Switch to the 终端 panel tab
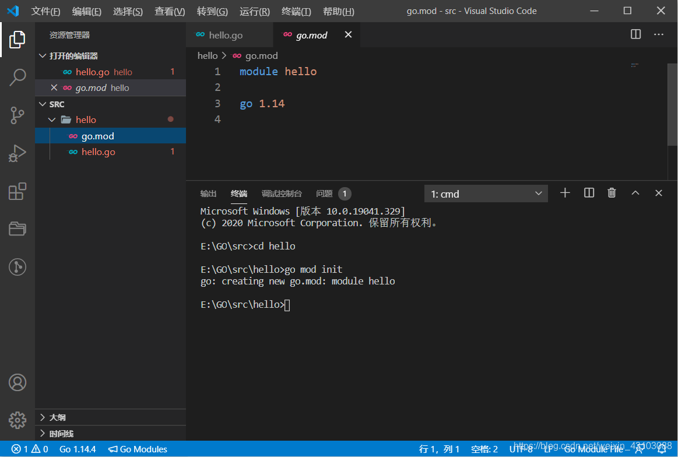Image resolution: width=678 pixels, height=457 pixels. click(238, 194)
